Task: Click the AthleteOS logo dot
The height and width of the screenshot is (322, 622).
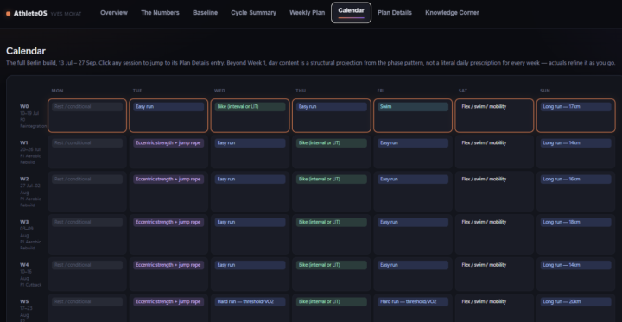Action: point(9,14)
